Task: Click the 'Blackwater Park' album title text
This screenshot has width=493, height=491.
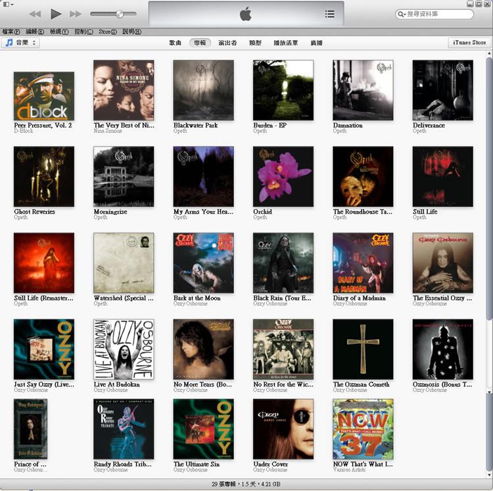Action: [x=196, y=125]
